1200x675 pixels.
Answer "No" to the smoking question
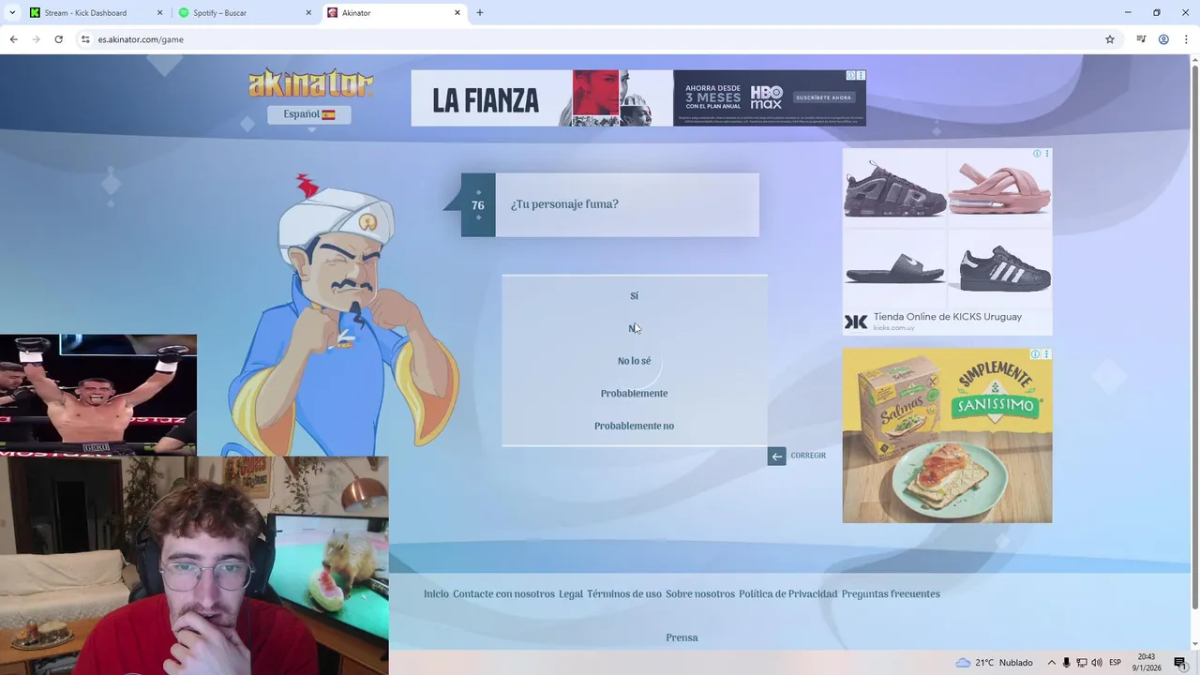click(x=634, y=328)
